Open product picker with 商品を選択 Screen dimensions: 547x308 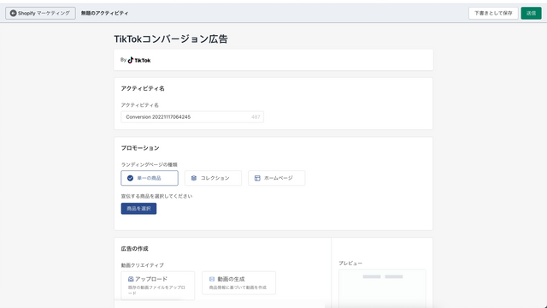point(138,209)
